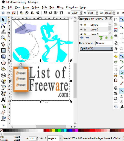This screenshot has width=124, height=141.
Task: Open the Layer 2 selector dropdown arrow
Action: (x=60, y=139)
